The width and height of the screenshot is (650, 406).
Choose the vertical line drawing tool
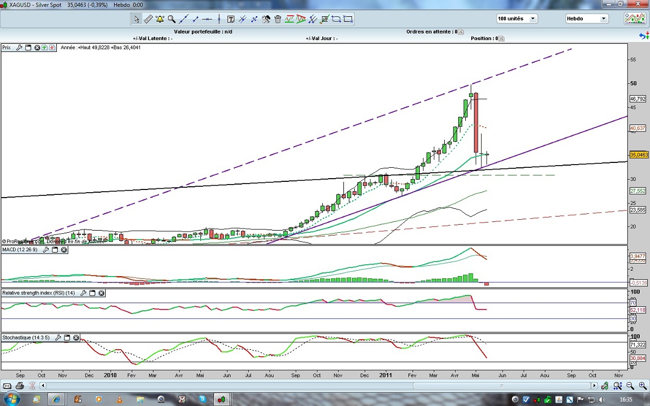tap(219, 19)
